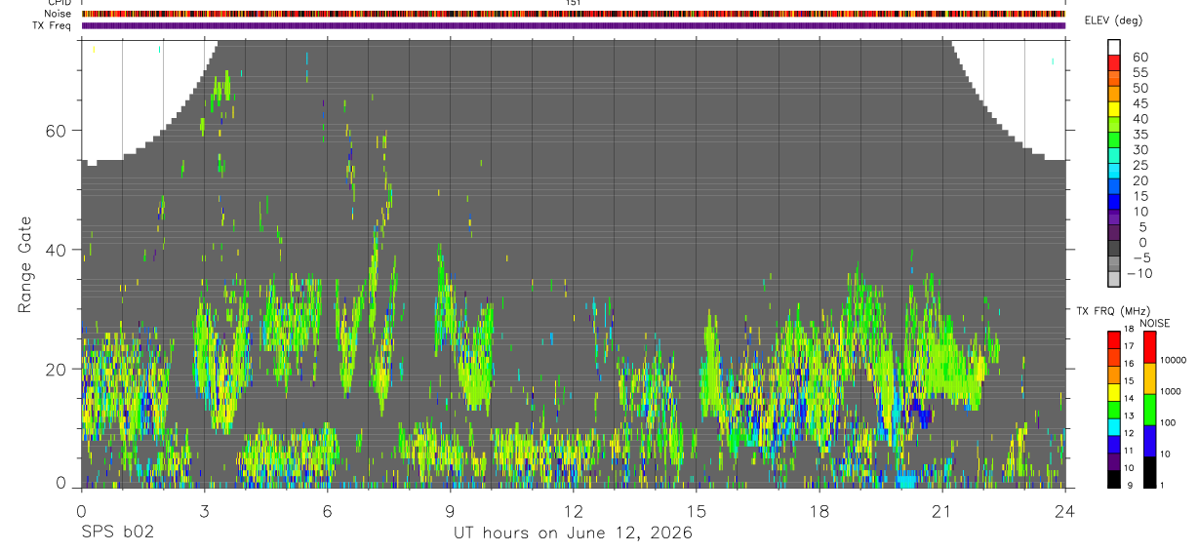The image size is (1198, 553).
Task: Click the black 9 MHz TX FRQ swatch
Action: coord(1114,480)
